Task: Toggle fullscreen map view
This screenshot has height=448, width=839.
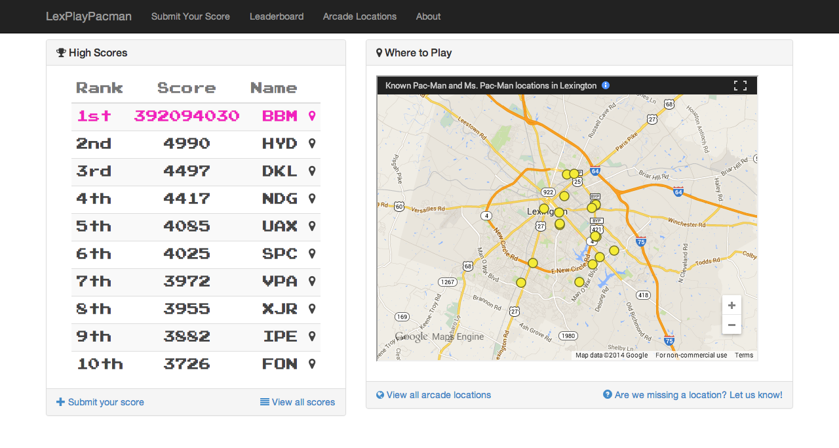Action: click(x=740, y=85)
